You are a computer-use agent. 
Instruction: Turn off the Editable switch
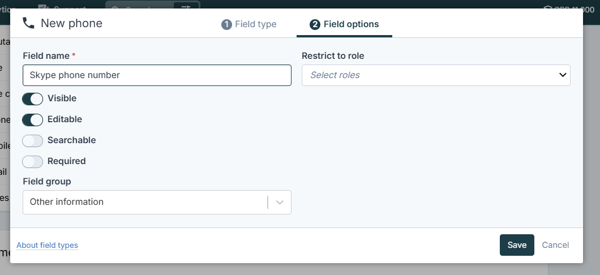pyautogui.click(x=32, y=120)
